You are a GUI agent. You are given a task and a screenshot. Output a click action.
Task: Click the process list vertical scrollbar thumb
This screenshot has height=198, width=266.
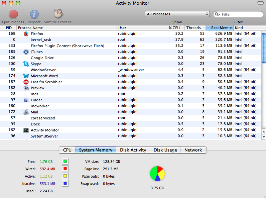point(264,48)
